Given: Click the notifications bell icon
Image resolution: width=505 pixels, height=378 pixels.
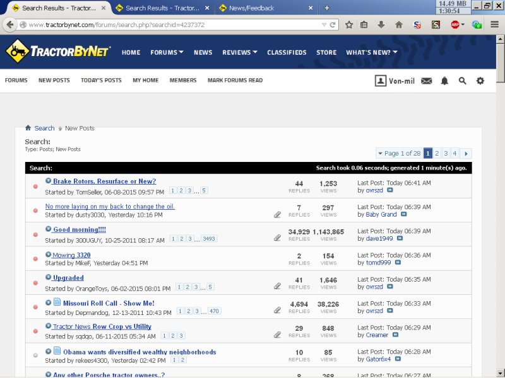Looking at the screenshot, I should click(444, 81).
